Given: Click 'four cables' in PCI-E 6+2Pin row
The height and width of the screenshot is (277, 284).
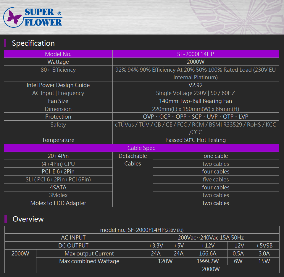Looking at the screenshot, I should [216, 172].
